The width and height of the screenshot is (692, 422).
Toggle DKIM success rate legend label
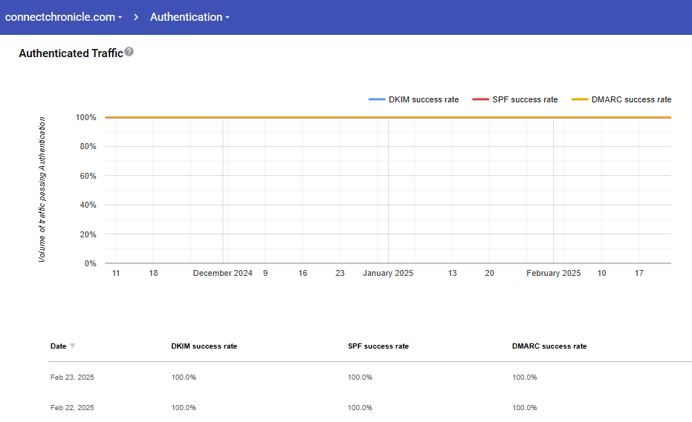(423, 99)
